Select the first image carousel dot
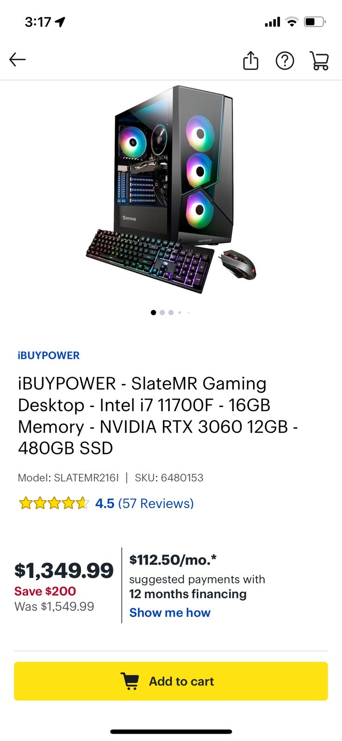 [153, 313]
